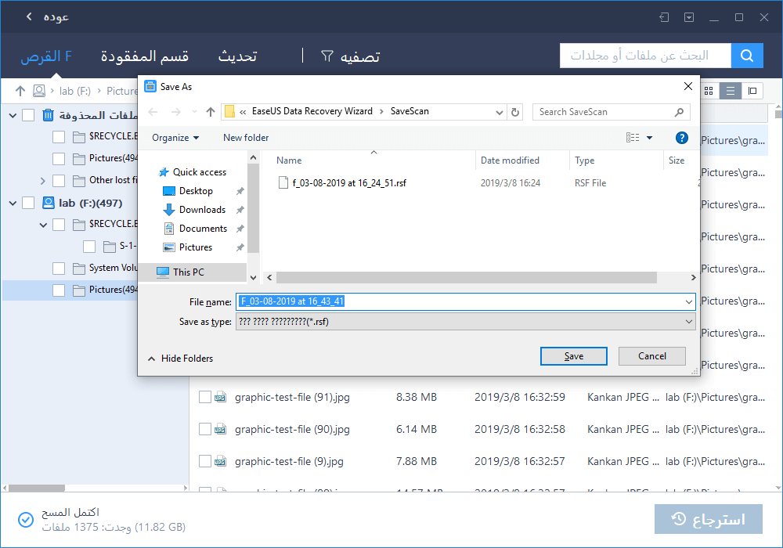Open the تحديث tab
The height and width of the screenshot is (548, 783).
pyautogui.click(x=237, y=56)
